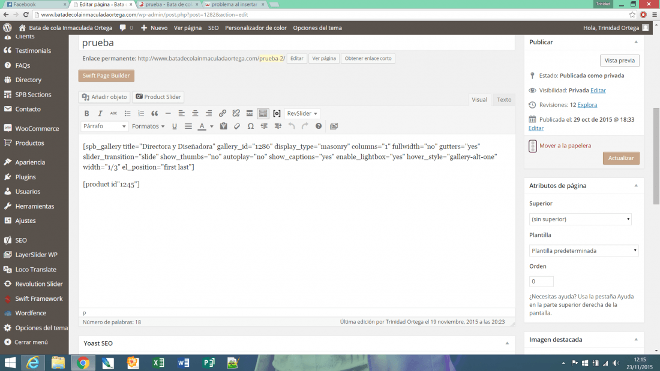Insert Read More tag

(x=250, y=113)
